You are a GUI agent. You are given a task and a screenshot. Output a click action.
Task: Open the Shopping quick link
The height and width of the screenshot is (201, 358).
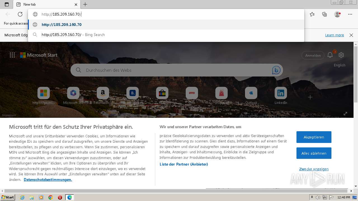click(x=222, y=96)
